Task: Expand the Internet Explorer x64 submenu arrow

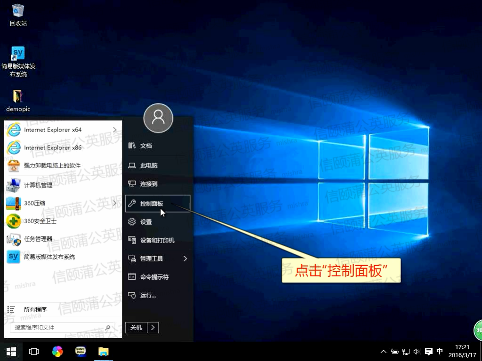Action: click(114, 130)
